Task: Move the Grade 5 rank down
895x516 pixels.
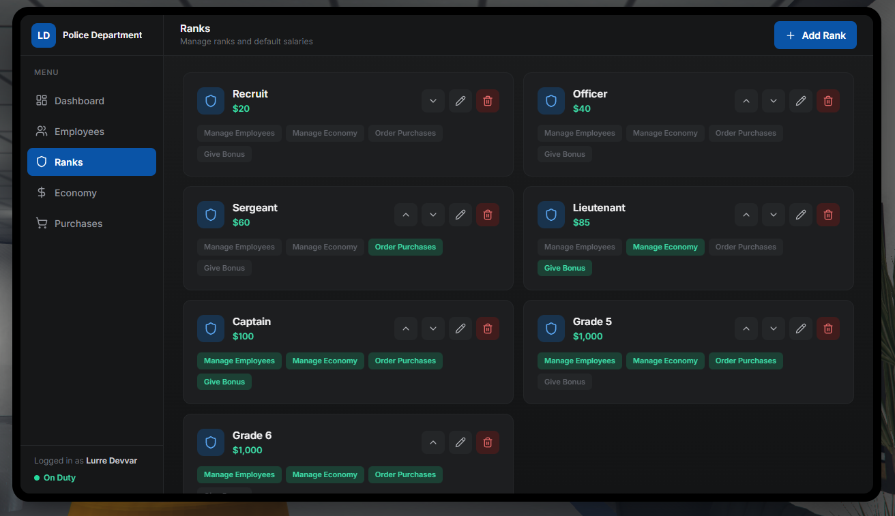Action: click(774, 329)
